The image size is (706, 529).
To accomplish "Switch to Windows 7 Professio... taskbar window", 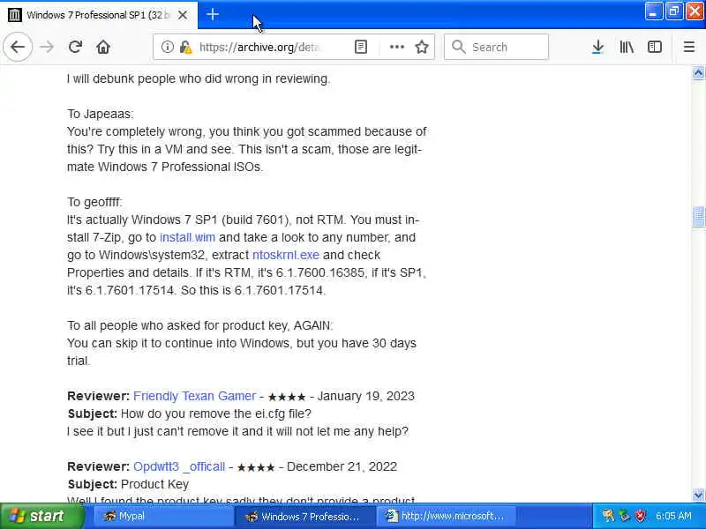I will point(305,517).
